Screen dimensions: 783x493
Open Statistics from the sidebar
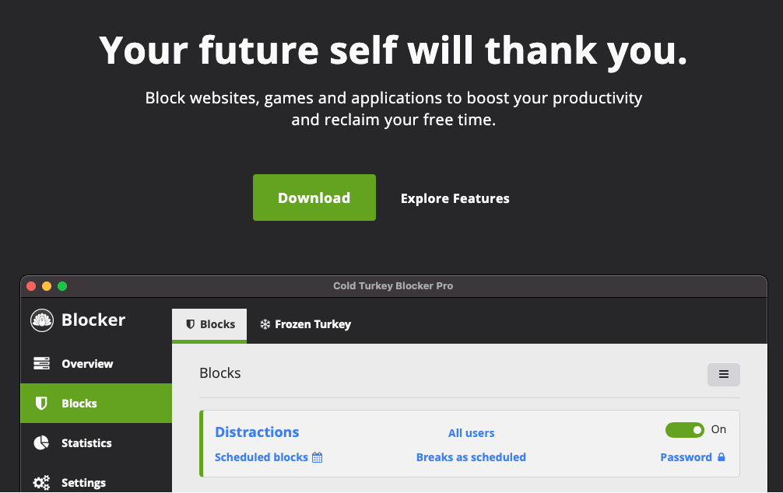[86, 443]
